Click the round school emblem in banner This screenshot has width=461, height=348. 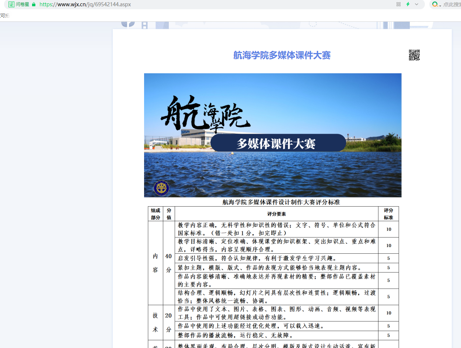161,188
